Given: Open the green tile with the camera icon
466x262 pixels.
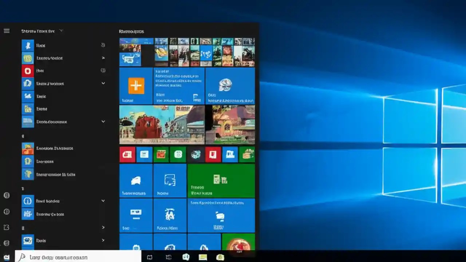Looking at the screenshot, I should (x=220, y=180).
